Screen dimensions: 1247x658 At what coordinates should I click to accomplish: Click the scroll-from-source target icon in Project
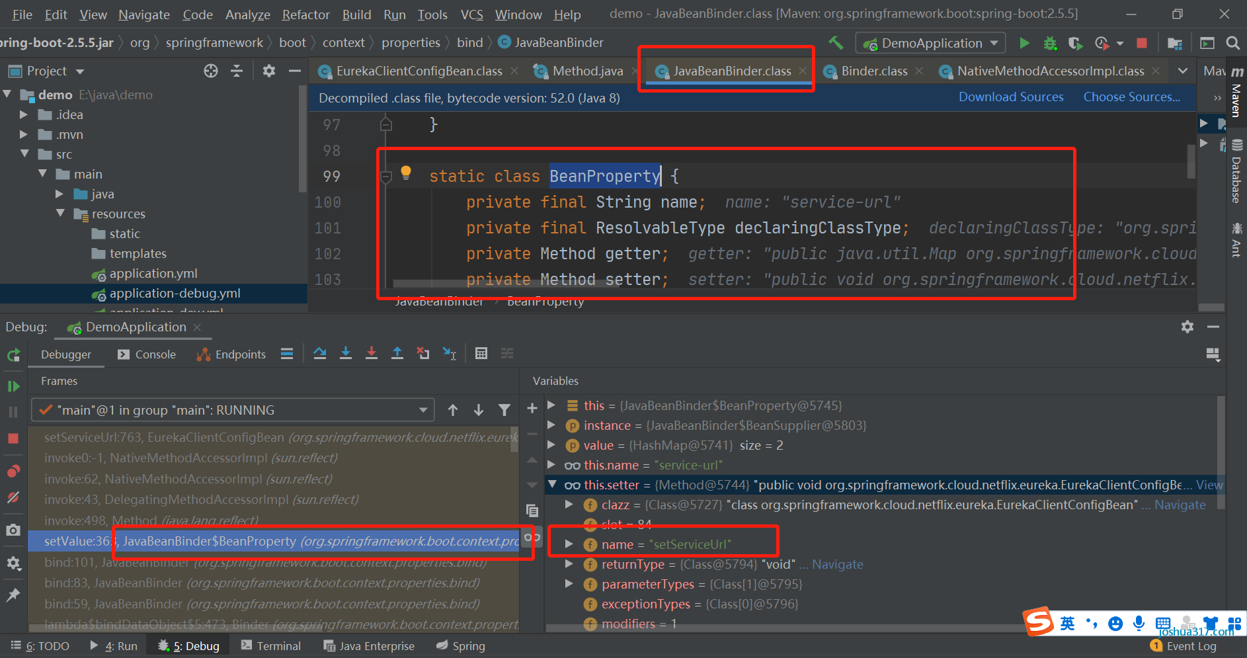pos(211,71)
